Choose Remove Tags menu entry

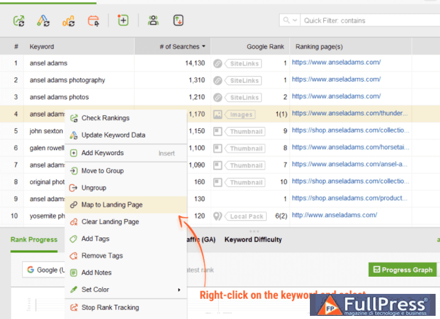pos(126,256)
